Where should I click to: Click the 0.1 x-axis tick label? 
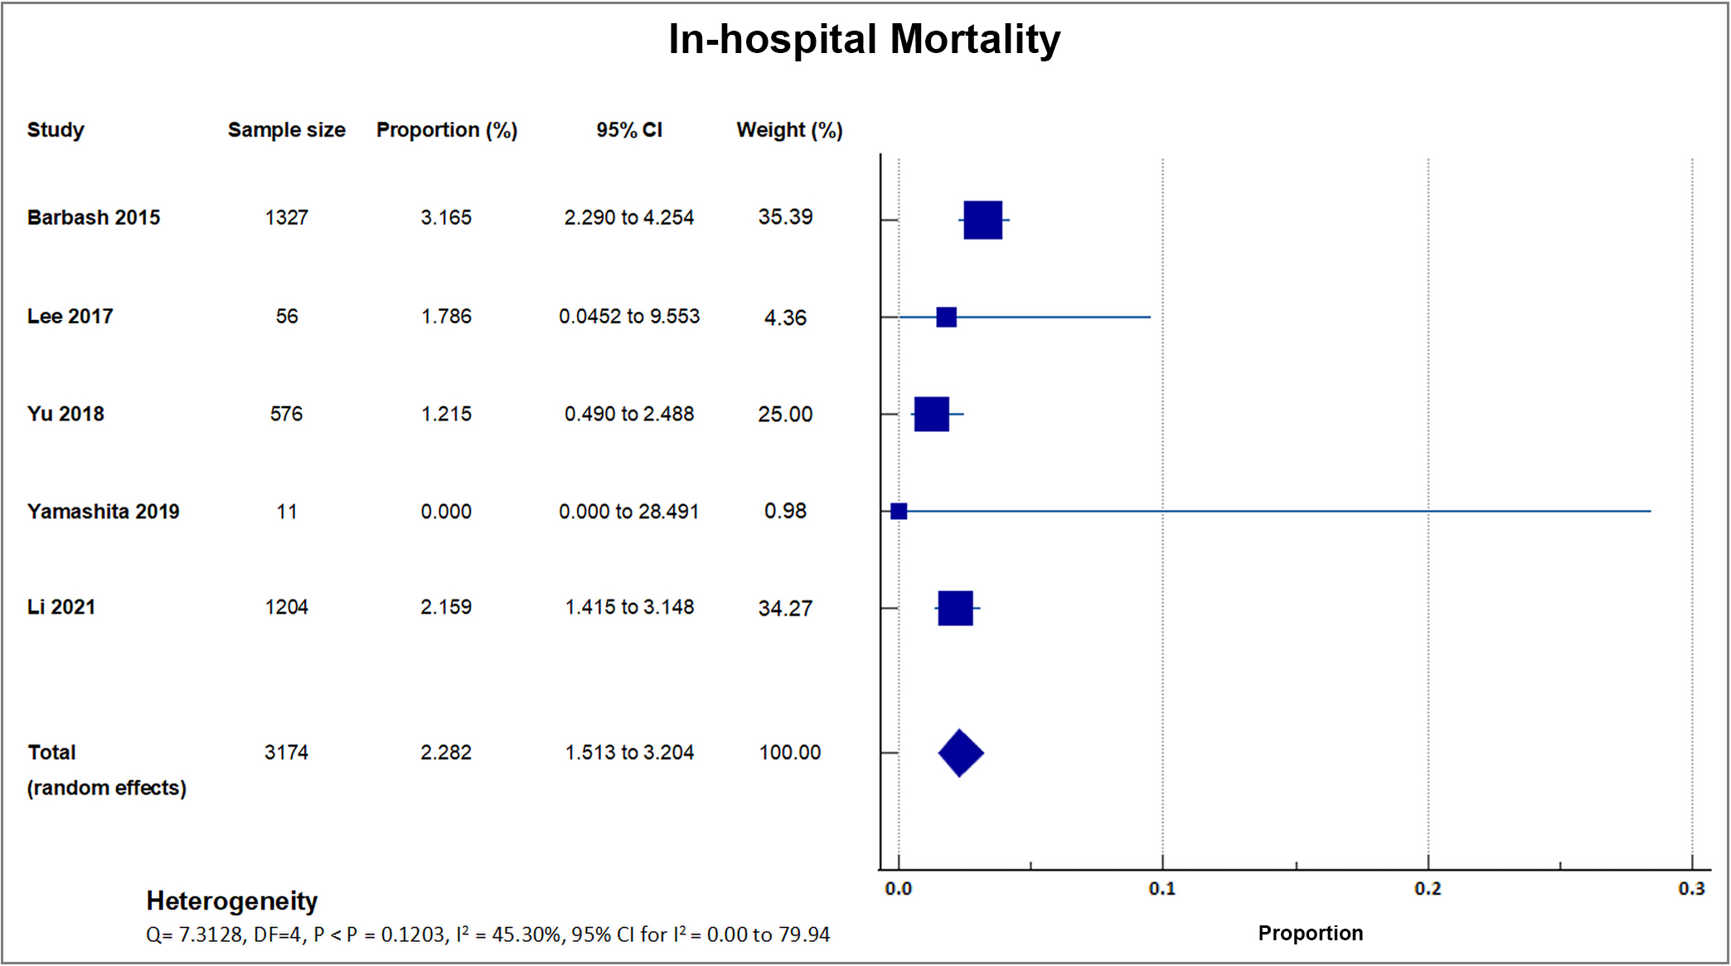tap(1161, 889)
